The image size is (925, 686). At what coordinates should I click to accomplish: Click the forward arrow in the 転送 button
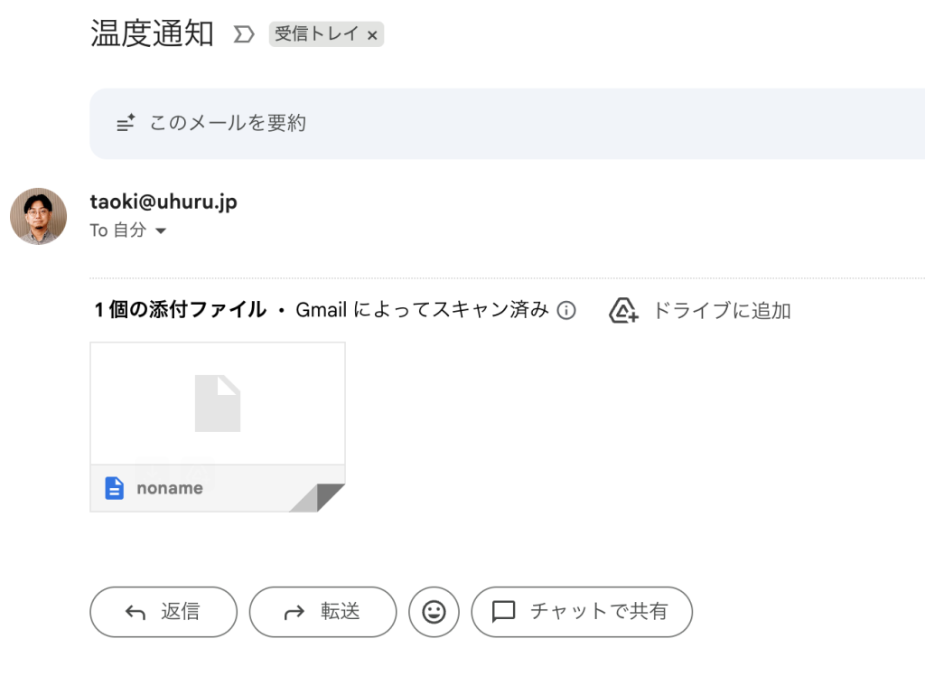pyautogui.click(x=294, y=613)
